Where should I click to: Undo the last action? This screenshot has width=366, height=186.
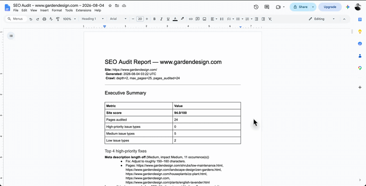click(31, 19)
